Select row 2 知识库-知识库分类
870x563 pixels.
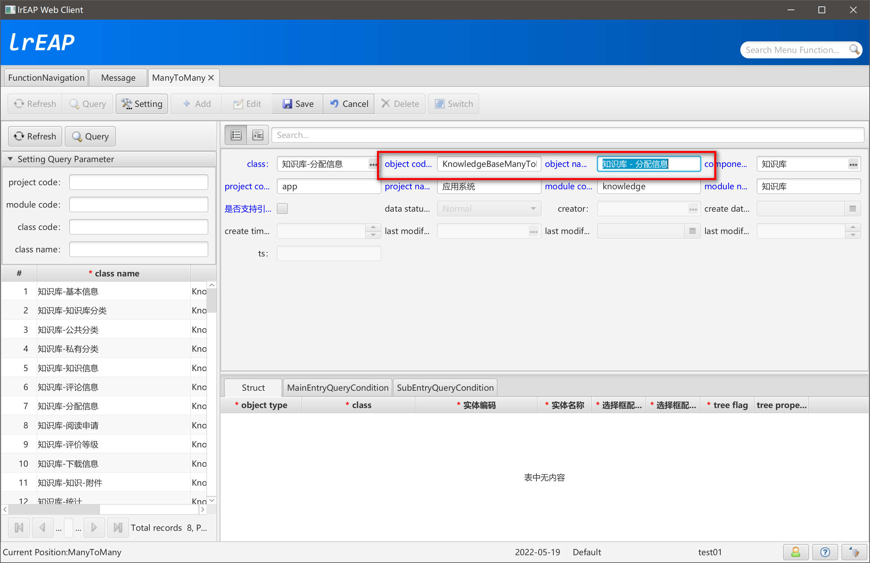point(104,311)
